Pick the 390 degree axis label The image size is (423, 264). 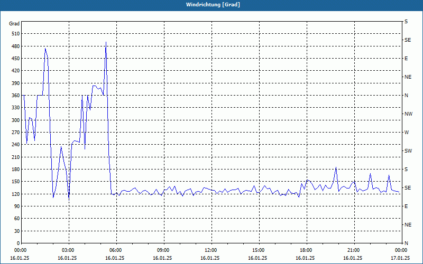(16, 83)
